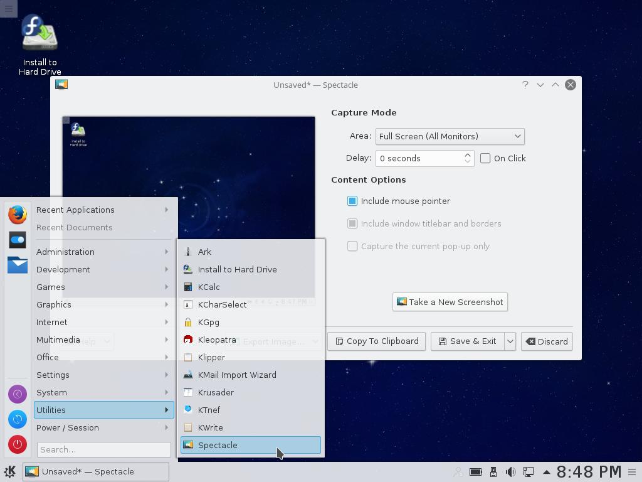This screenshot has height=482, width=642.
Task: Click the 8:48 PM clock
Action: point(589,472)
